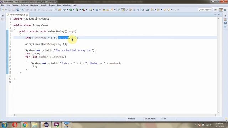The image size is (228, 128).
Task: Expand the Debug dropdown arrow
Action: tap(67, 10)
